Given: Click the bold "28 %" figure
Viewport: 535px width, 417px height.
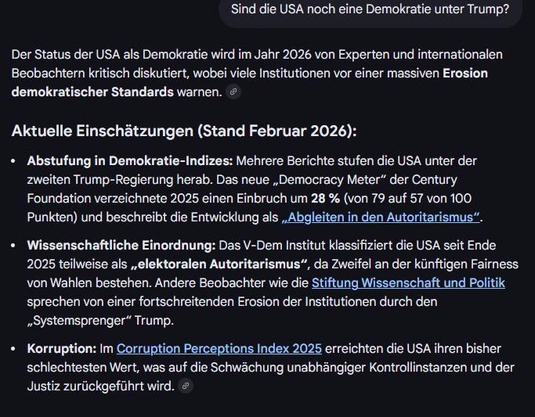Looking at the screenshot, I should (x=323, y=198).
